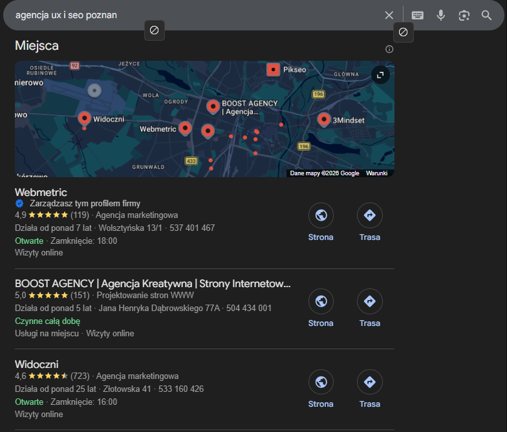Image resolution: width=507 pixels, height=432 pixels.
Task: Open Webmetric website via Strona icon
Action: (321, 216)
